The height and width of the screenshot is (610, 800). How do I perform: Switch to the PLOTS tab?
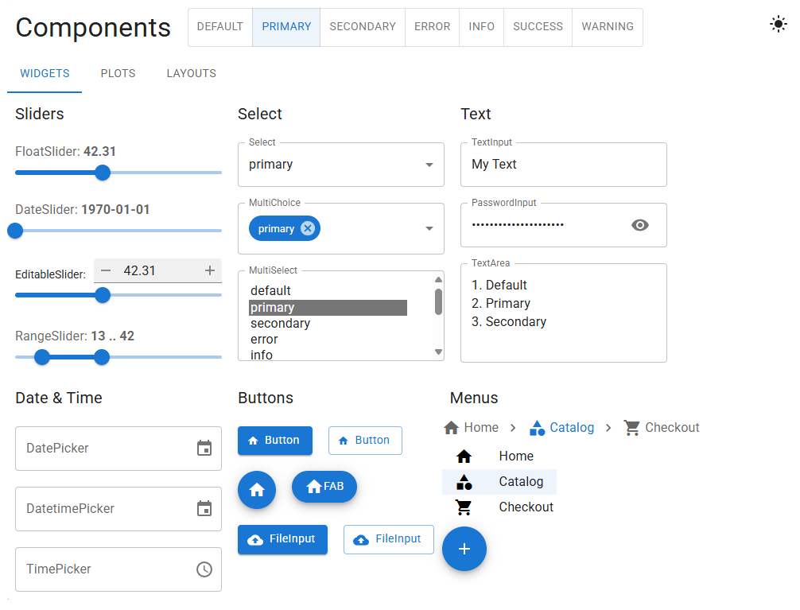coord(117,73)
